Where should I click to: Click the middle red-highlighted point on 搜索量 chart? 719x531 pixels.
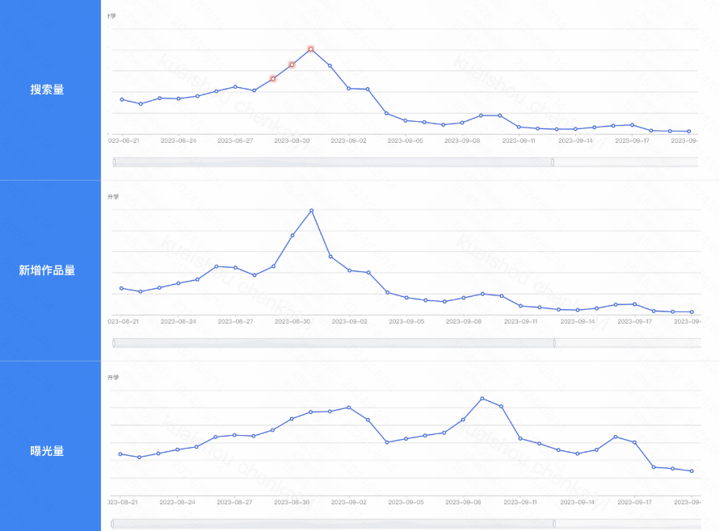[292, 65]
